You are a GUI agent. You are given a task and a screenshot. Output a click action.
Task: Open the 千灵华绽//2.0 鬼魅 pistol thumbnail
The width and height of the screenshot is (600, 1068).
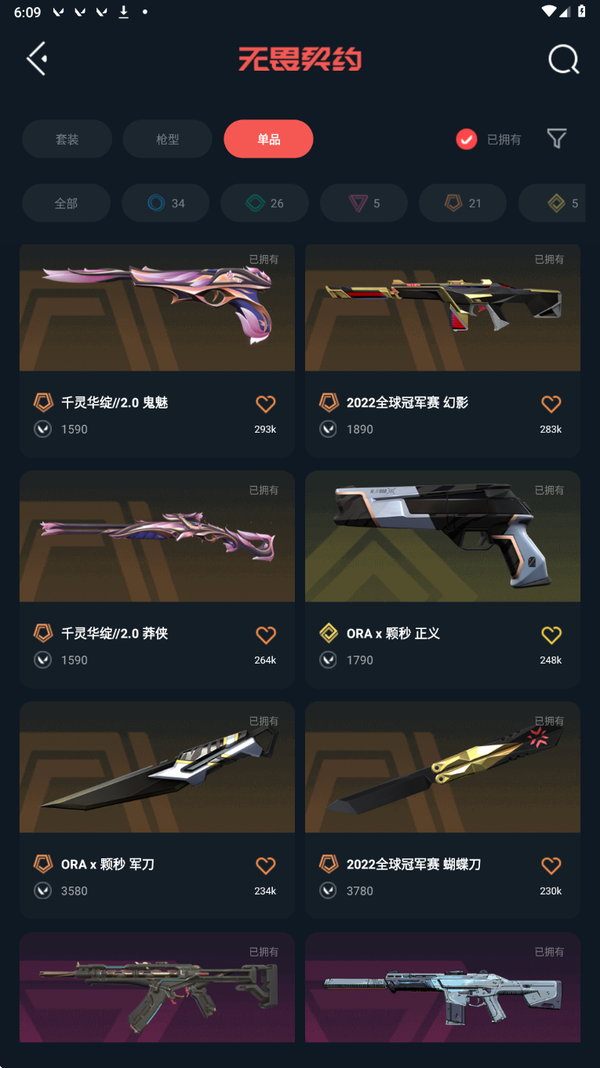click(x=157, y=307)
